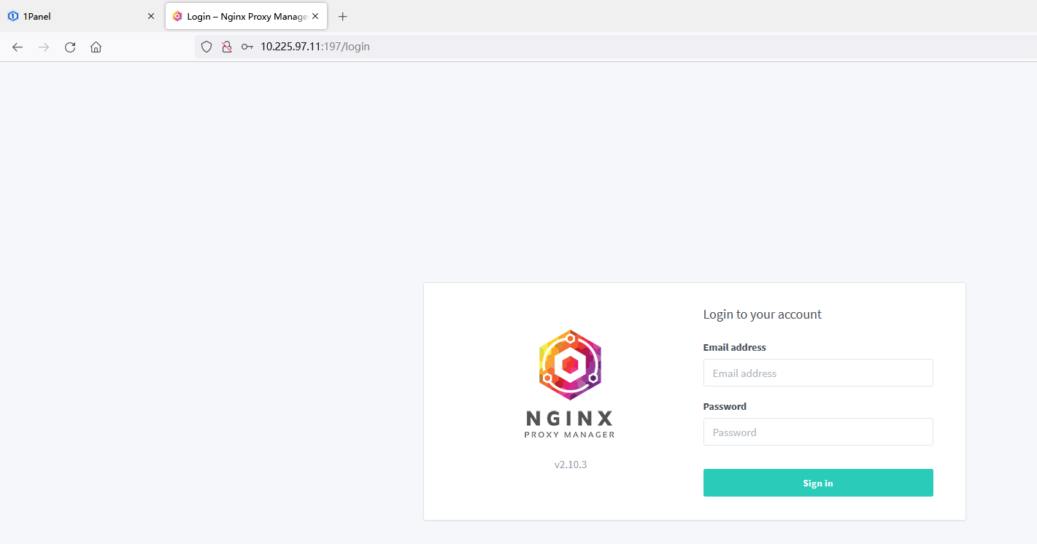
Task: Click the Sign in button
Action: coord(818,483)
